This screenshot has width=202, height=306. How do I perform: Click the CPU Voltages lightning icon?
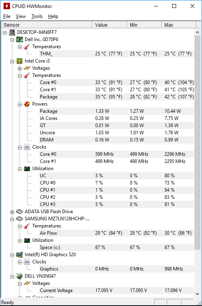pyautogui.click(x=27, y=68)
